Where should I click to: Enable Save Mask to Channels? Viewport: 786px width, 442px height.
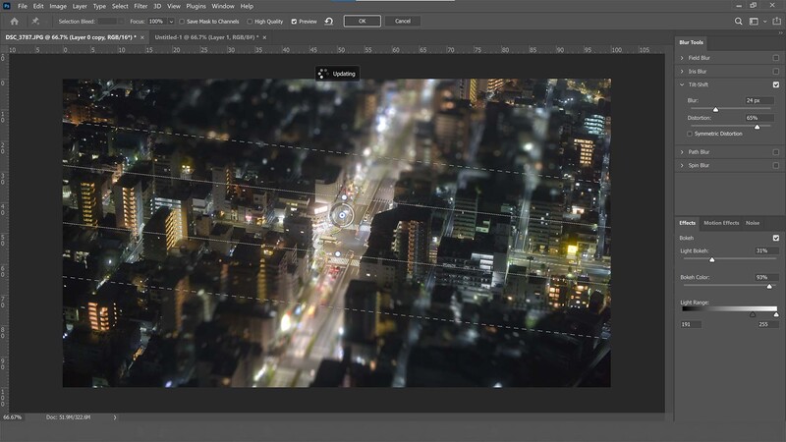(x=182, y=22)
